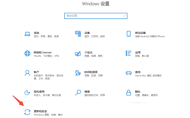
Task: Open the 隐私 padlock icon
Action: click(x=129, y=93)
